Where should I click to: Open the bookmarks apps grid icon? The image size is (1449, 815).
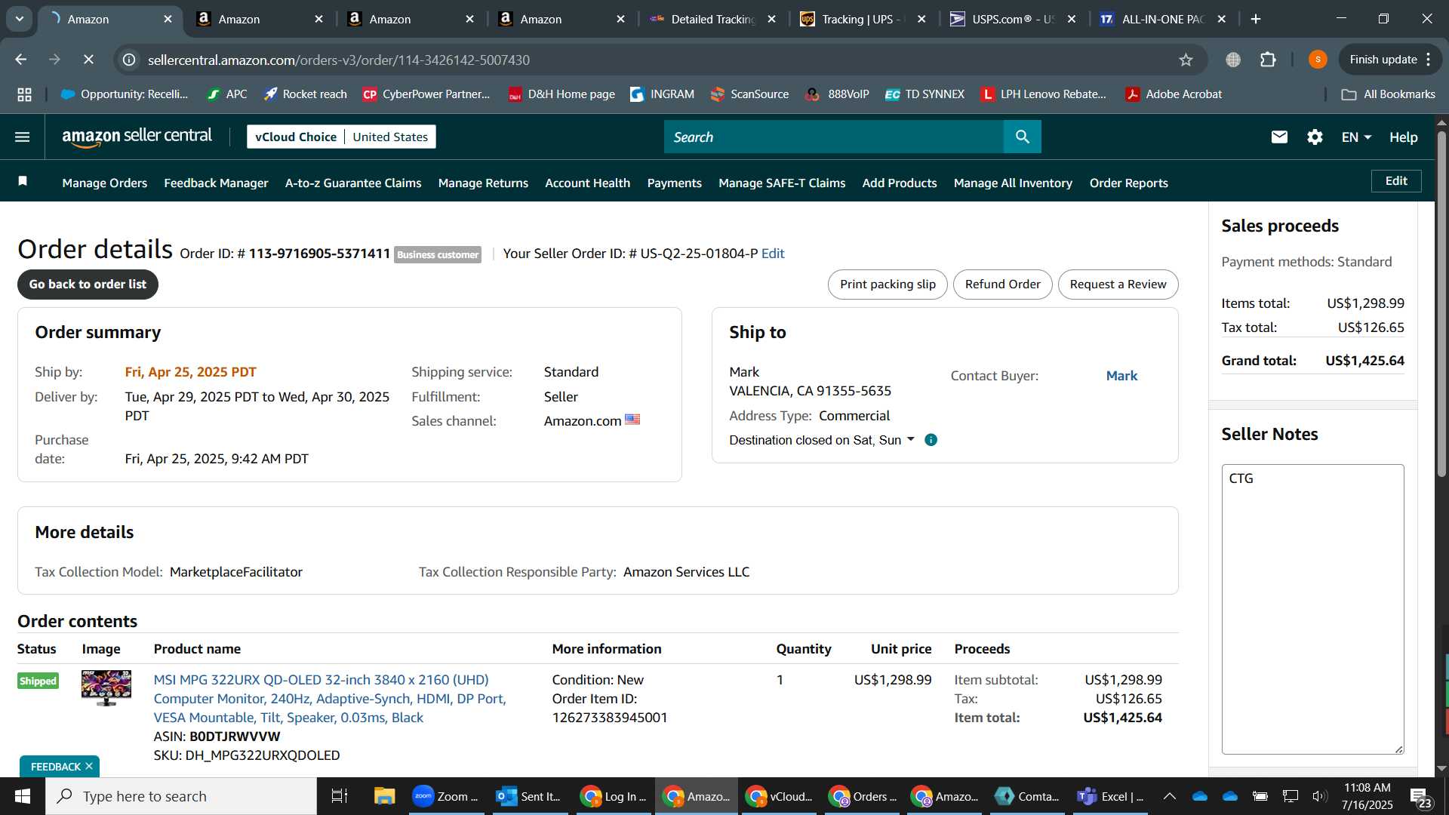coord(24,94)
